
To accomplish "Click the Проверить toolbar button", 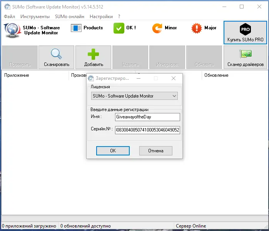I will point(20,57).
